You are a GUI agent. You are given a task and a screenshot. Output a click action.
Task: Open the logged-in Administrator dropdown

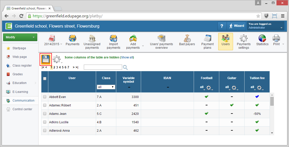coord(265,26)
